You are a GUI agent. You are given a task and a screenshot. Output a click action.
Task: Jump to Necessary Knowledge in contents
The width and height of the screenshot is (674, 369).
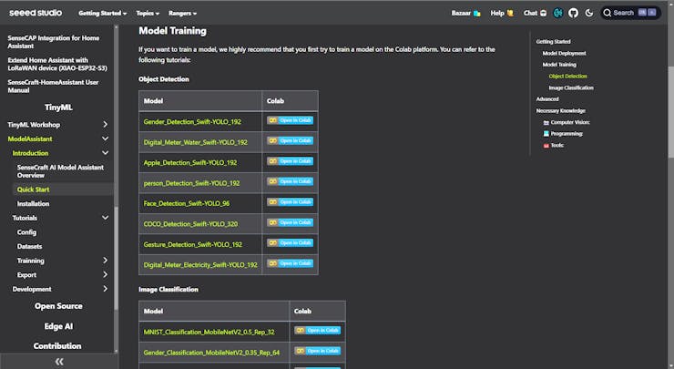[x=560, y=110]
